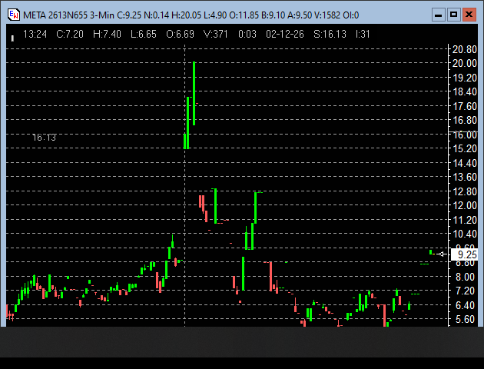Image resolution: width=484 pixels, height=369 pixels.
Task: Click the 12.00 level on price axis
Action: pos(464,205)
